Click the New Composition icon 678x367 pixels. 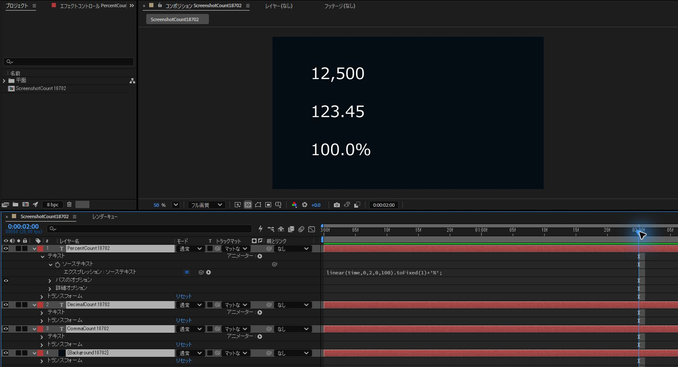tap(25, 205)
